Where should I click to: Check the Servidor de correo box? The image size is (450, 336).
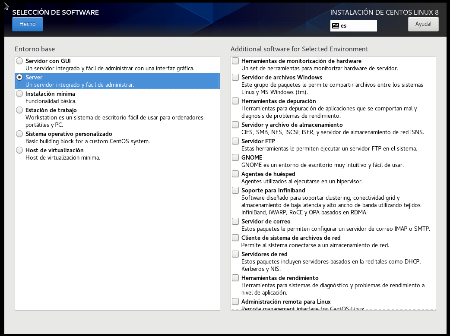click(235, 221)
